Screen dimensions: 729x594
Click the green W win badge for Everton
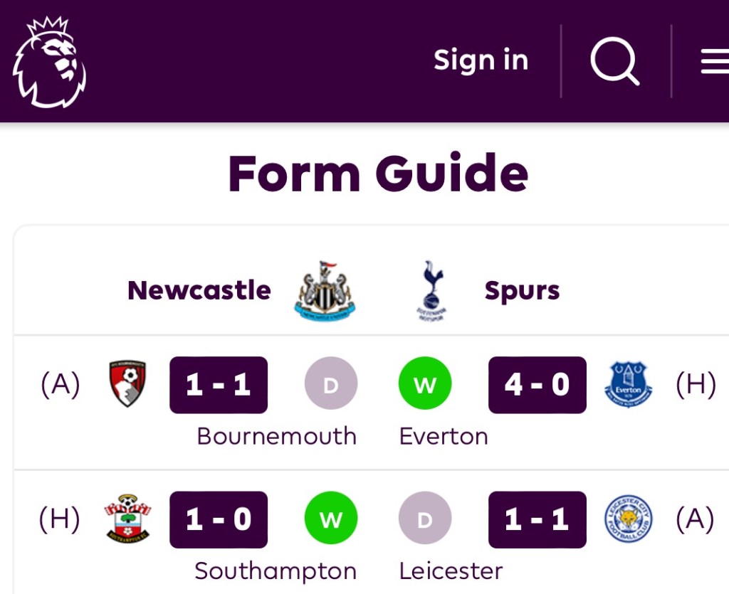pos(425,385)
